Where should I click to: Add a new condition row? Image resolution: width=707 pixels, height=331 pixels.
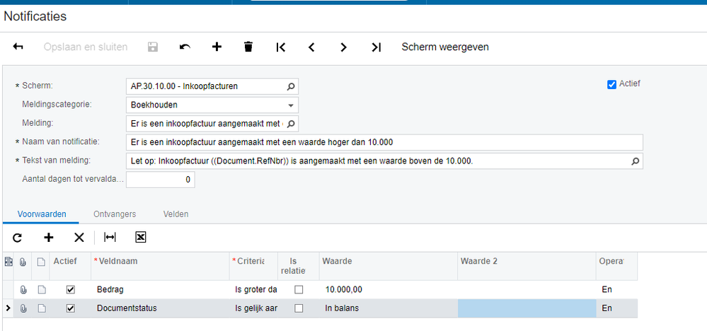click(x=48, y=238)
